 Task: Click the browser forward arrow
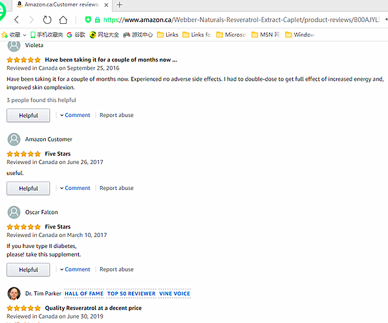[31, 20]
